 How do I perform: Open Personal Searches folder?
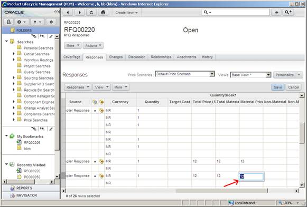coord(39,48)
